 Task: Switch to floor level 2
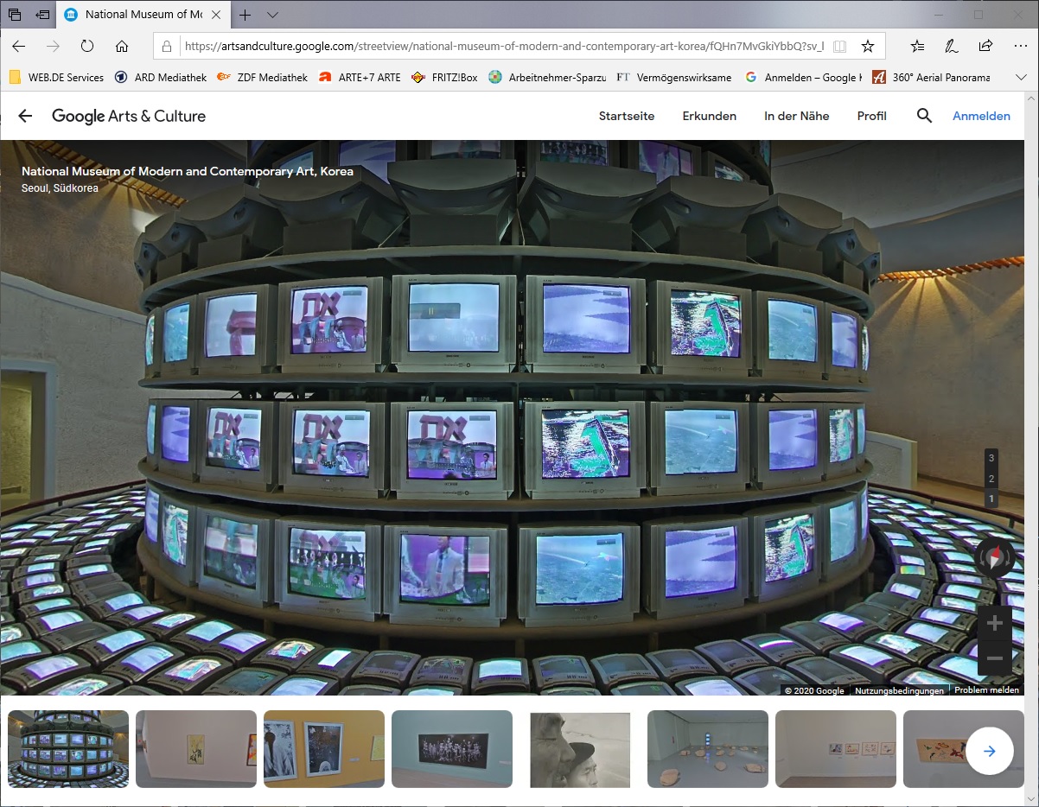[x=991, y=479]
